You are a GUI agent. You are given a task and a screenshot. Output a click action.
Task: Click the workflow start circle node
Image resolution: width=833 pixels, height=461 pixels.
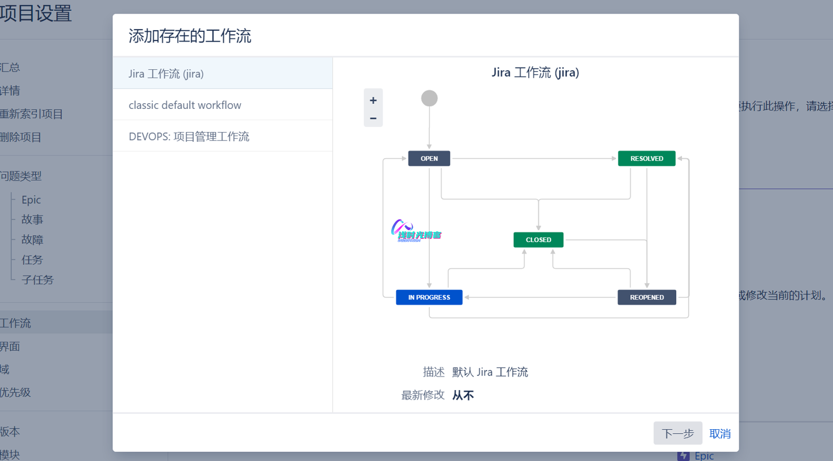429,98
